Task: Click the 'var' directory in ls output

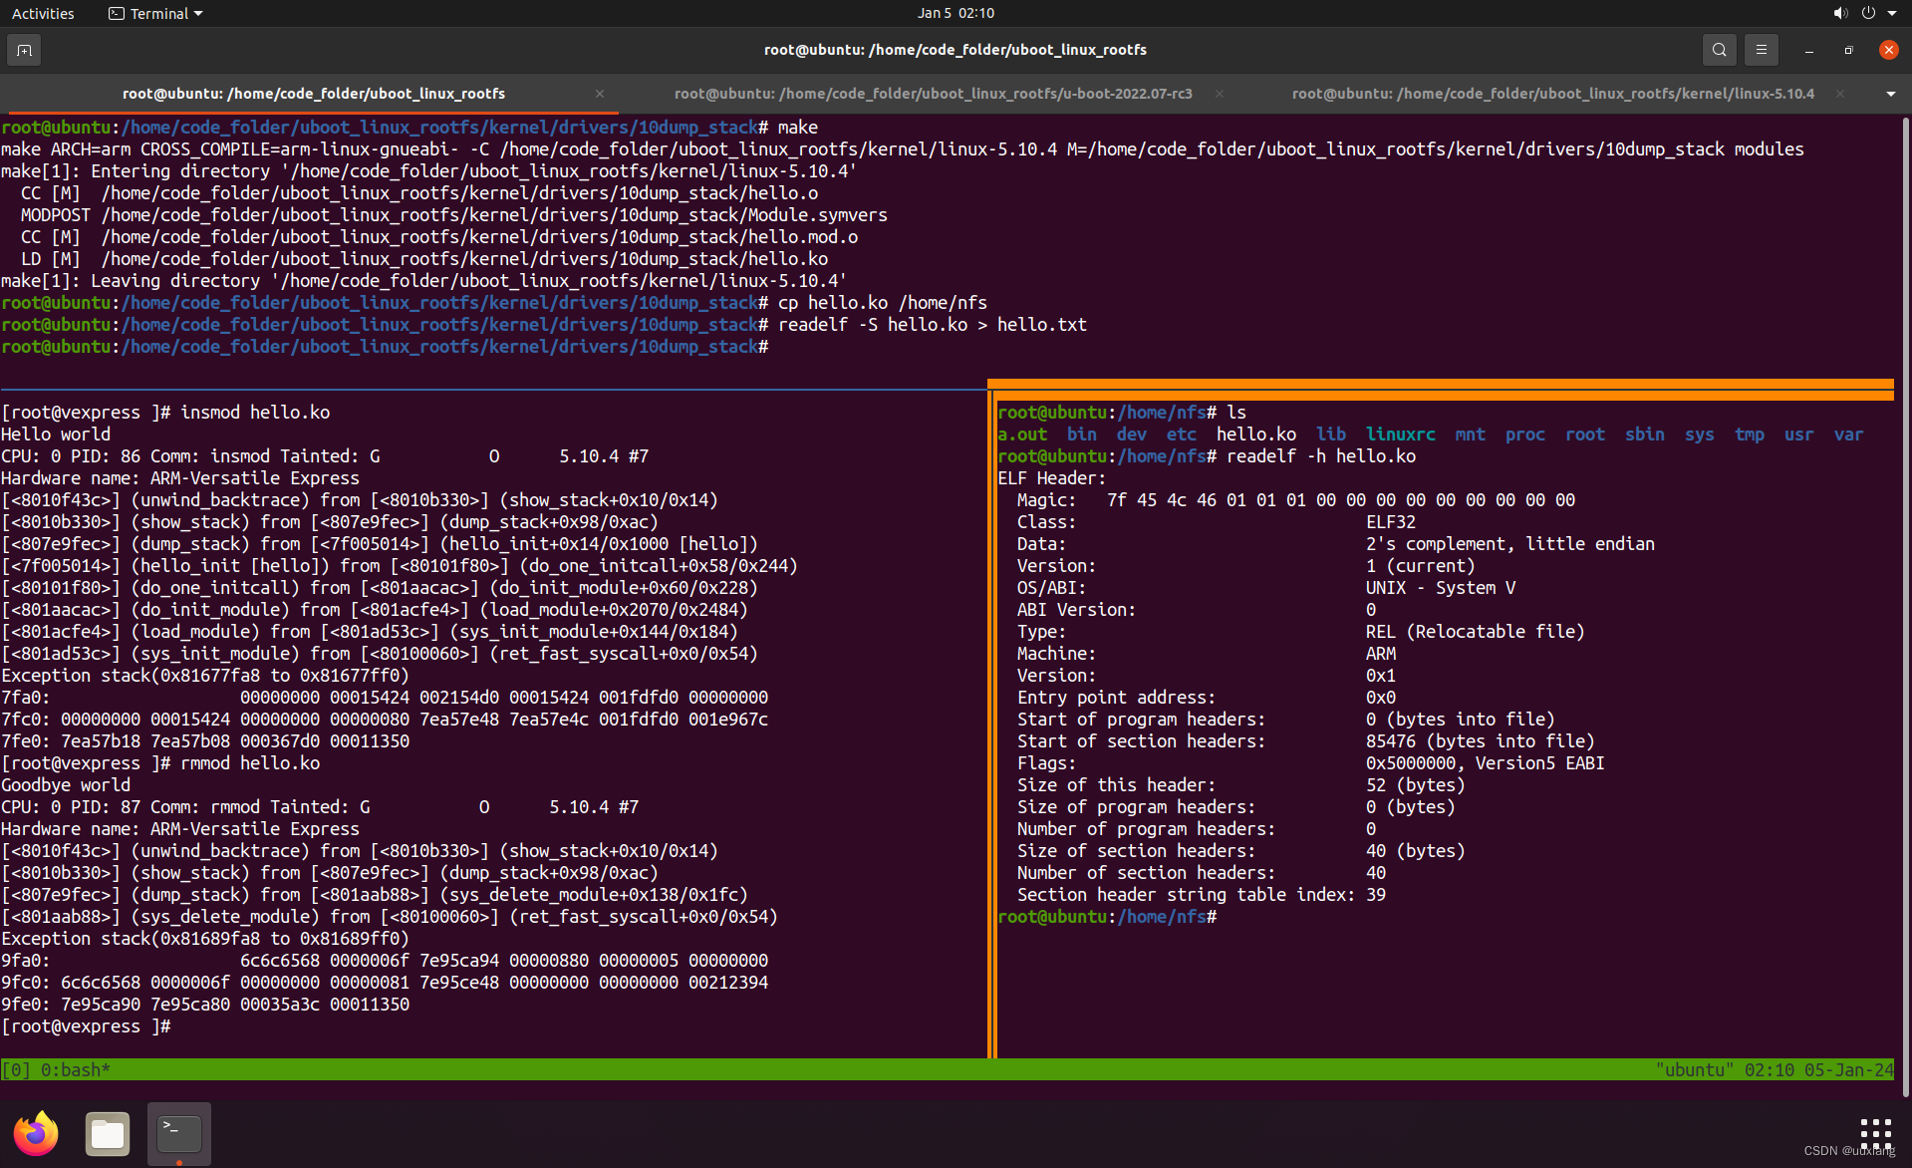Action: (x=1849, y=435)
